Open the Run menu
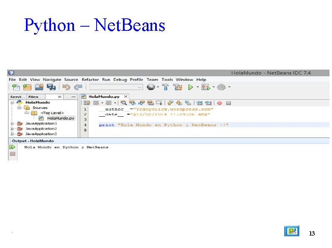Screen dimensions: 332x248 [106, 80]
